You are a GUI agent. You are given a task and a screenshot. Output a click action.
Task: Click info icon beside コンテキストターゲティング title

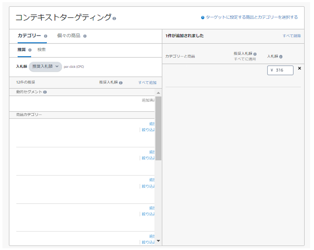pyautogui.click(x=114, y=18)
